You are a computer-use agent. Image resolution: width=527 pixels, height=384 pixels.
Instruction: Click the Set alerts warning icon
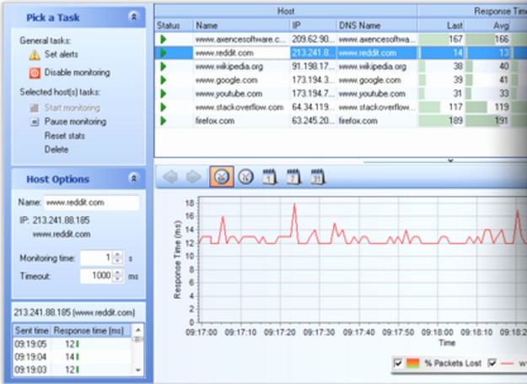(x=35, y=55)
